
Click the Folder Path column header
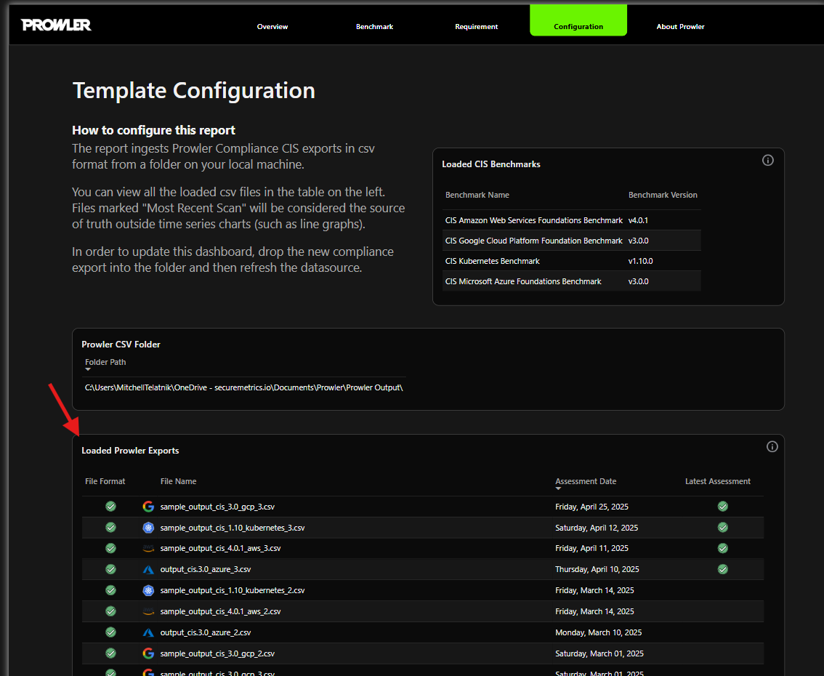click(105, 362)
